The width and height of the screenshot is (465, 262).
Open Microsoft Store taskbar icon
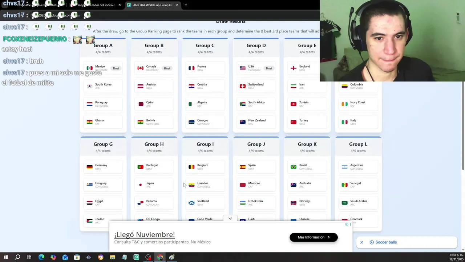pos(77,257)
